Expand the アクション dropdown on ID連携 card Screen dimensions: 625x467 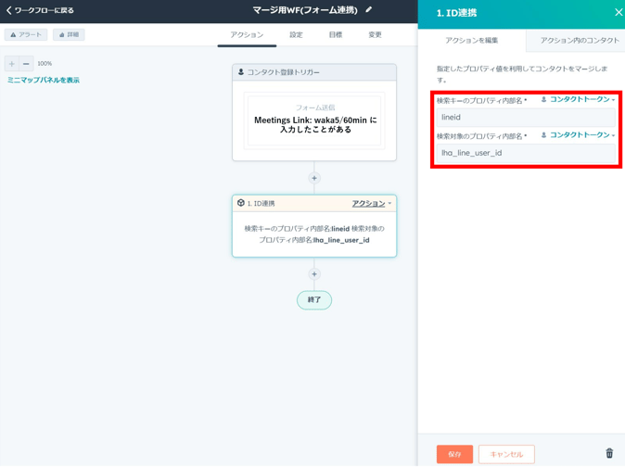point(371,203)
